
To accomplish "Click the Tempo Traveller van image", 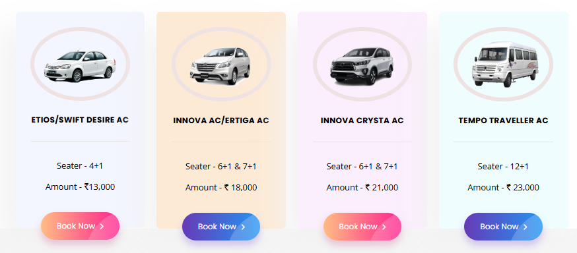I will coord(504,65).
